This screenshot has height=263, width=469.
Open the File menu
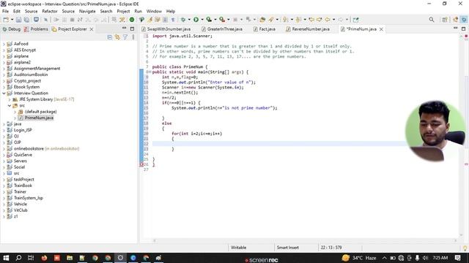[5, 12]
